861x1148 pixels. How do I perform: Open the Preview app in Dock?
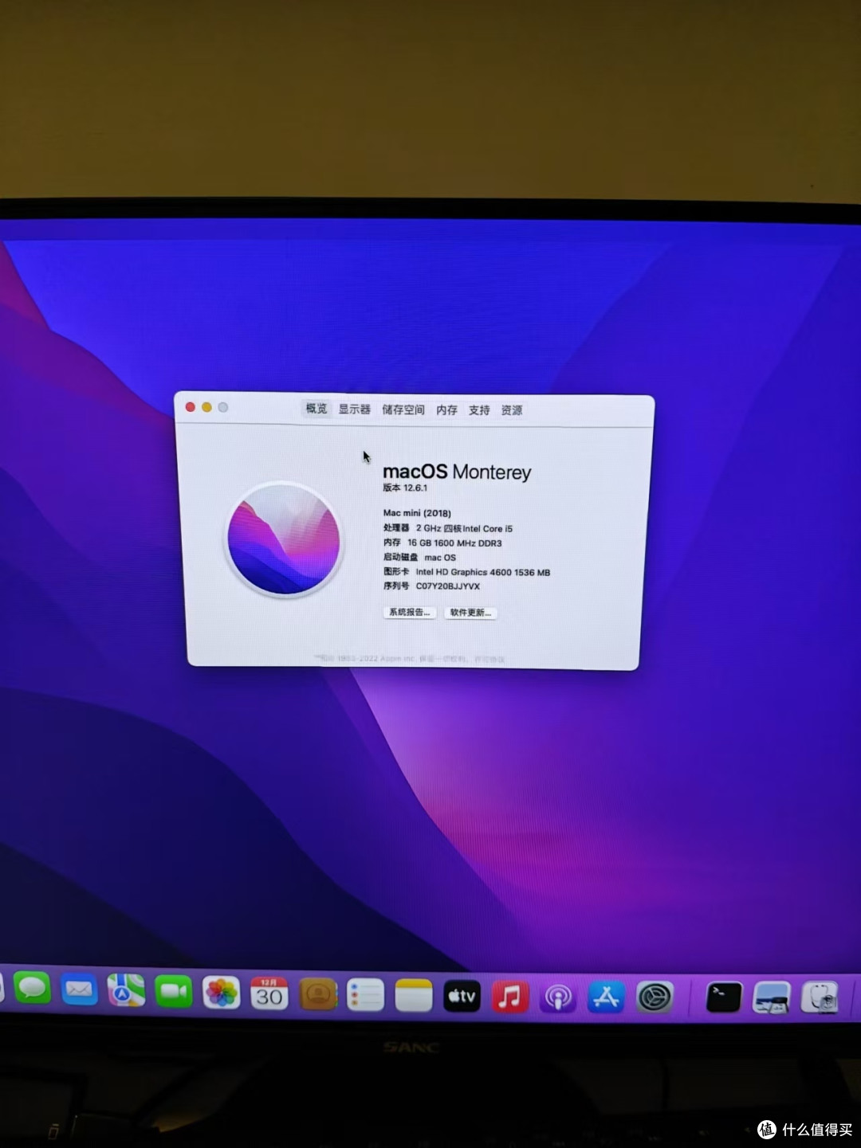(772, 997)
